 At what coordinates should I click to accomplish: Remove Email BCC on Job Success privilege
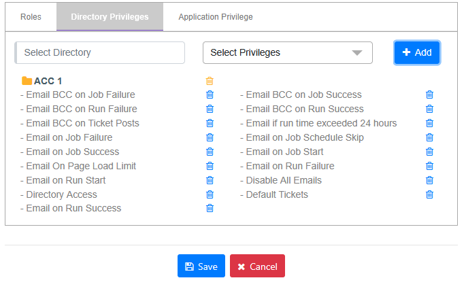(x=429, y=95)
